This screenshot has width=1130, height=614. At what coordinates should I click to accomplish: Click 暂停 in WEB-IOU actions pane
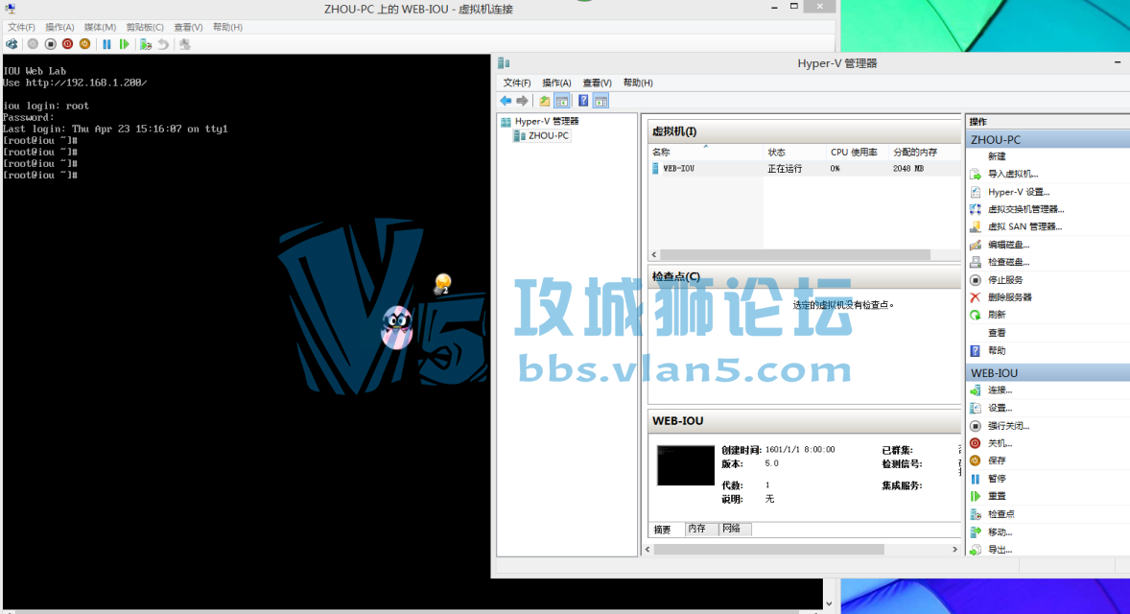[x=997, y=479]
